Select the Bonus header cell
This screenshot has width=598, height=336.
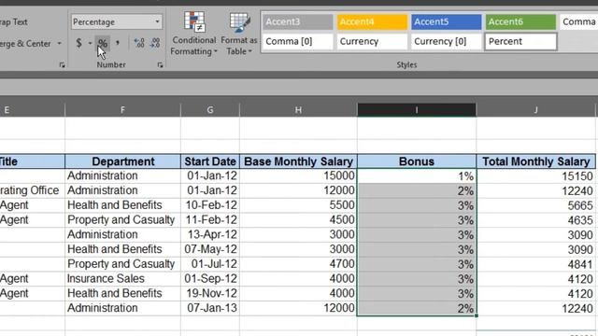click(417, 161)
